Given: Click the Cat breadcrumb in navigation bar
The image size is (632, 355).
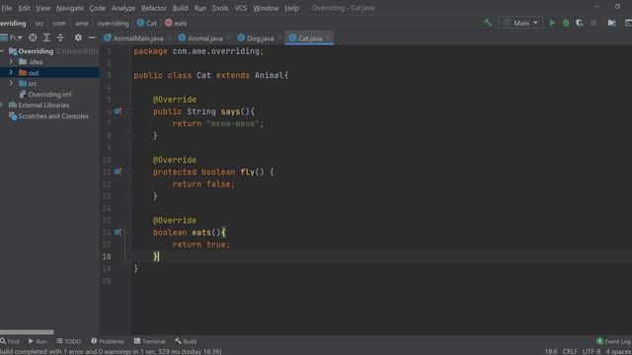Looking at the screenshot, I should [147, 23].
